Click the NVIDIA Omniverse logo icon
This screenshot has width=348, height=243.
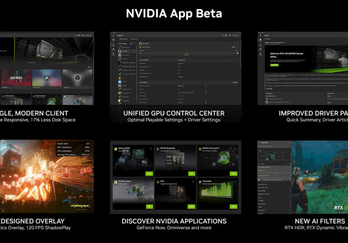pyautogui.click(x=200, y=149)
